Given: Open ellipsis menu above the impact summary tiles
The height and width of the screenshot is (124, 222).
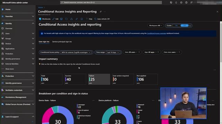Looking at the screenshot, I should 215,70.
